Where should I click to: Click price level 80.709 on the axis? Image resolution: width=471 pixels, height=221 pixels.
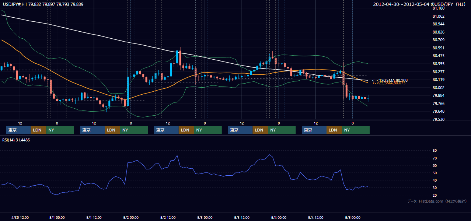click(438, 40)
